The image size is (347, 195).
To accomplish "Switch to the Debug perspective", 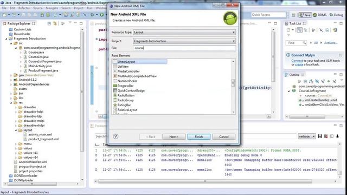I will [x=336, y=15].
